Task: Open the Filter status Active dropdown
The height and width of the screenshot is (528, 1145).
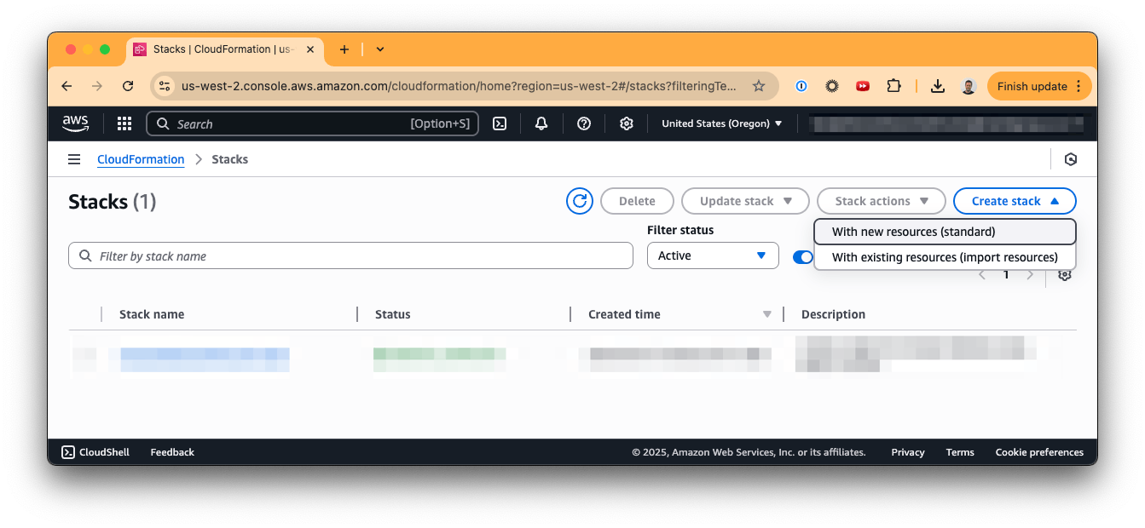Action: click(x=713, y=255)
